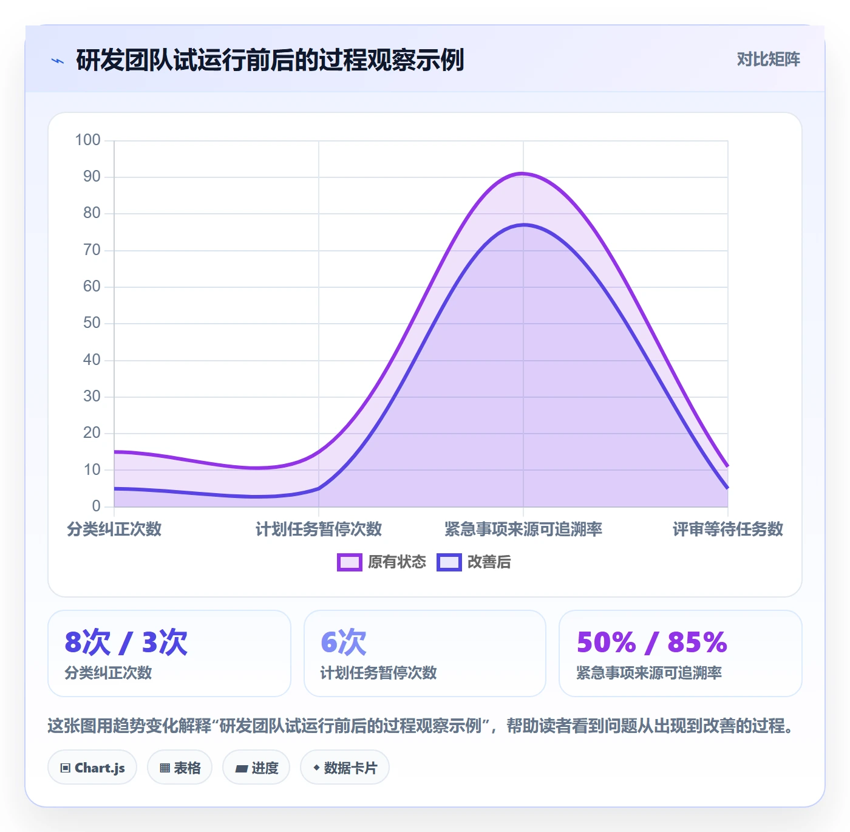Select the Chart.js tag chip
Image resolution: width=850 pixels, height=832 pixels.
[92, 768]
